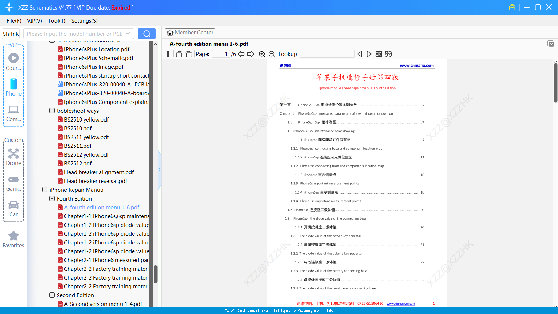This screenshot has height=314, width=558.
Task: Toggle two-page view layout icon
Action: point(168,54)
